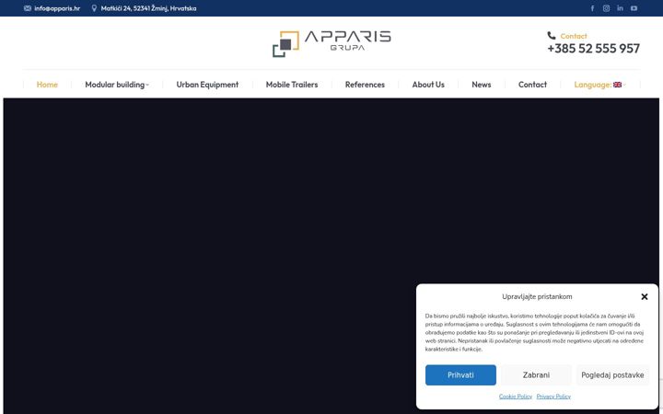The width and height of the screenshot is (663, 414).
Task: Click the envelope email icon
Action: coord(28,8)
